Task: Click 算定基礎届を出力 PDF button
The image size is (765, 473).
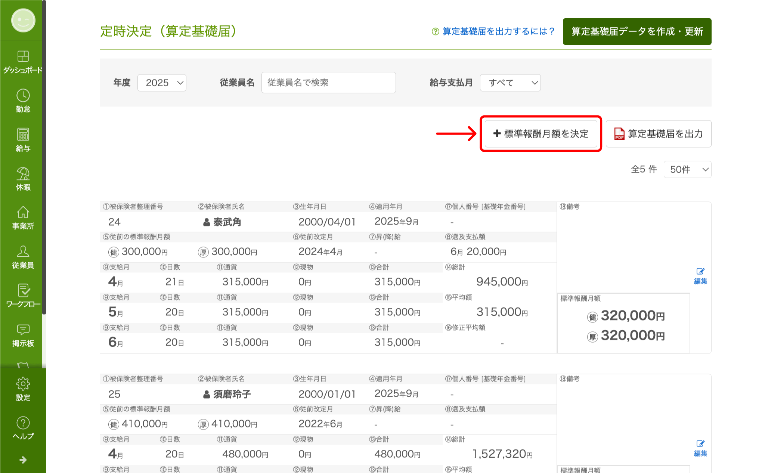Action: 659,134
